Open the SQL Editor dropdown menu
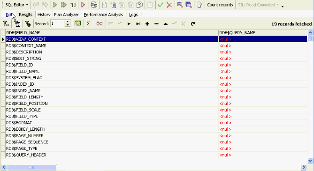 click(x=16, y=5)
